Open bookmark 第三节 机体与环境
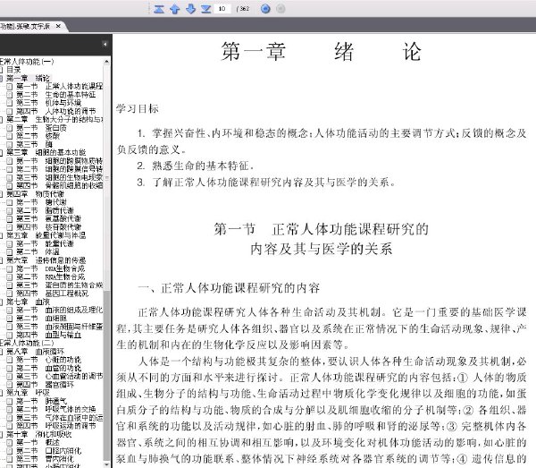Image resolution: width=536 pixels, height=468 pixels. click(48, 103)
